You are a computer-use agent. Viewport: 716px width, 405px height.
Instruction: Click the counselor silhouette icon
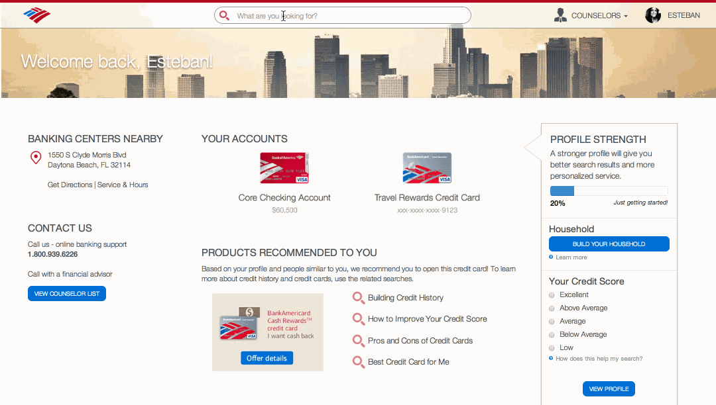click(560, 15)
